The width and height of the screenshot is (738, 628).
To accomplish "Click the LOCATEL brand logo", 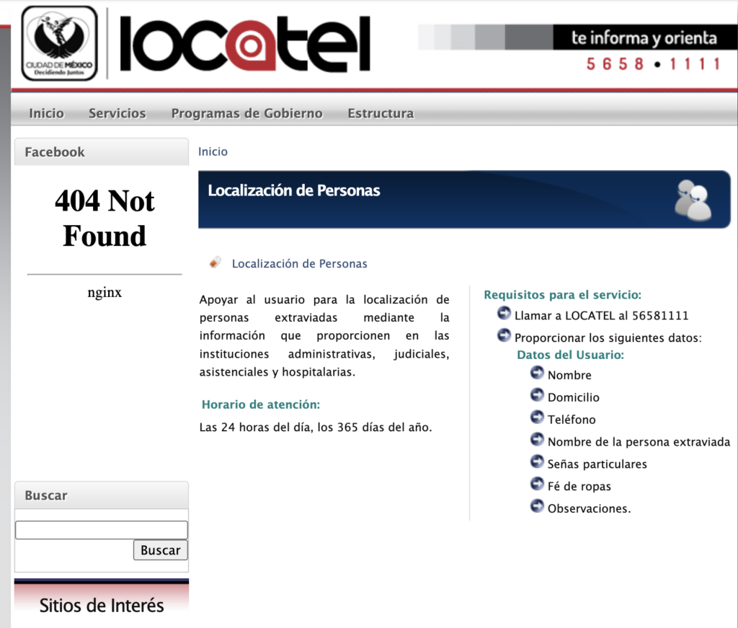I will [244, 44].
